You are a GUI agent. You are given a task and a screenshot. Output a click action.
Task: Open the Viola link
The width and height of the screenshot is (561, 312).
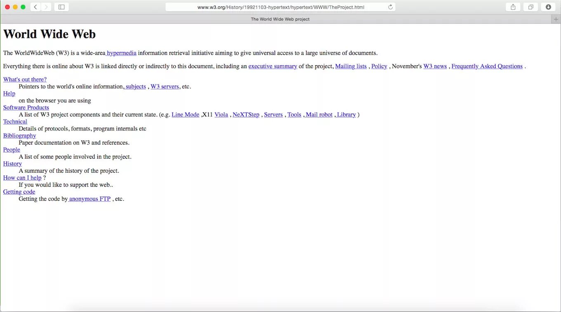pos(221,114)
